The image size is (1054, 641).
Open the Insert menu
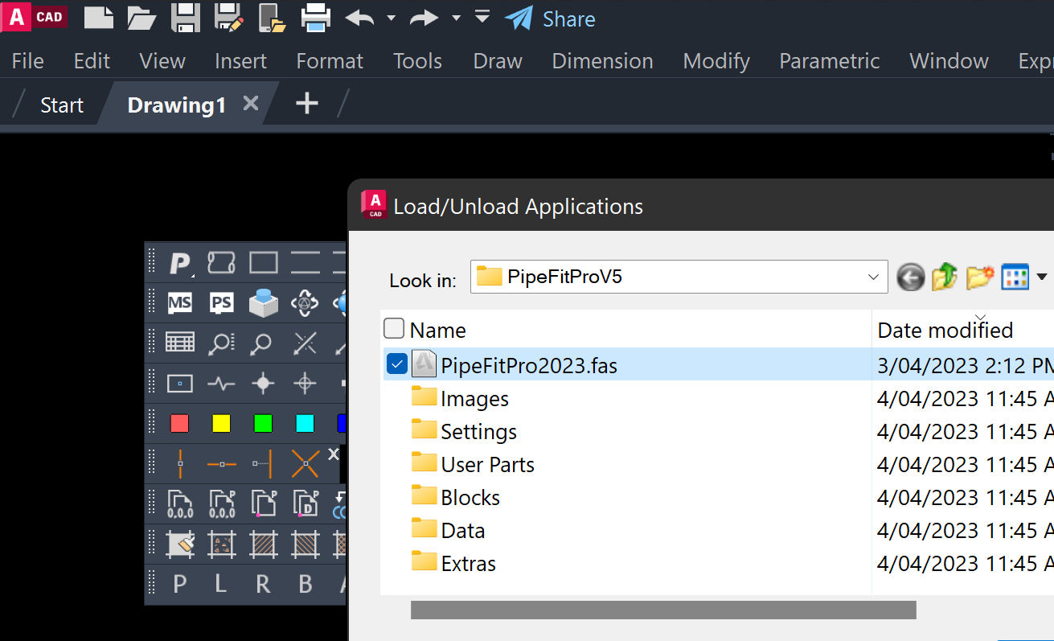240,61
